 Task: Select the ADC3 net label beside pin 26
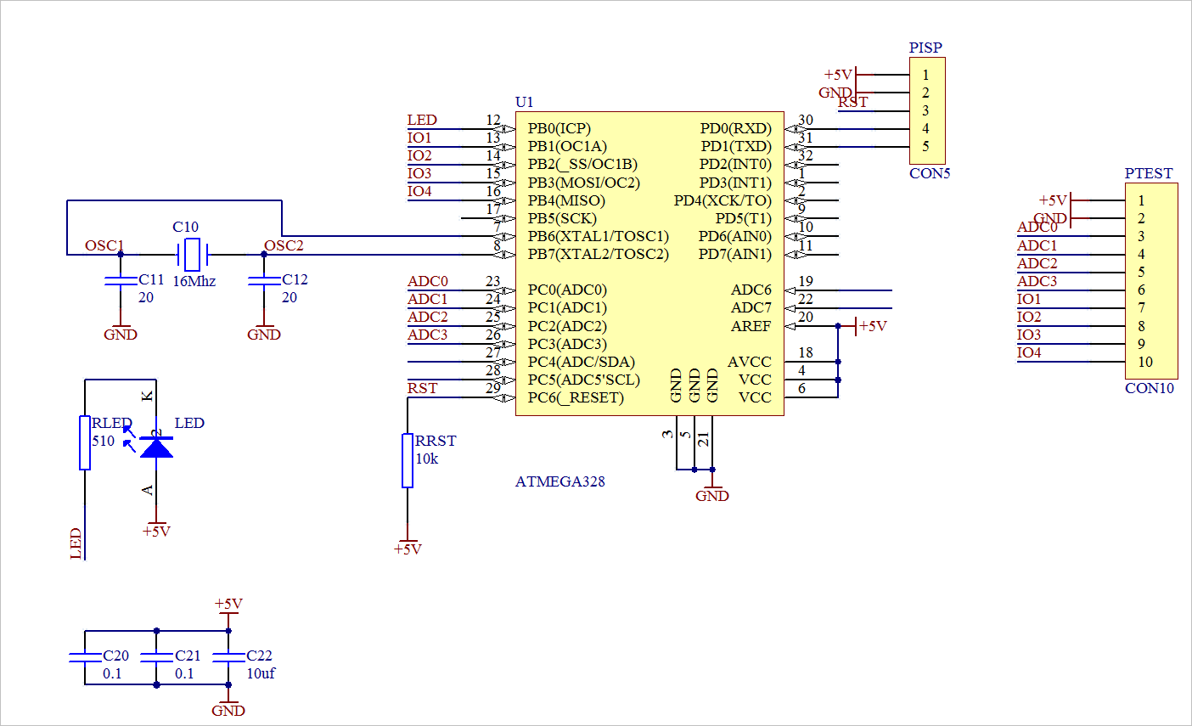pyautogui.click(x=428, y=335)
